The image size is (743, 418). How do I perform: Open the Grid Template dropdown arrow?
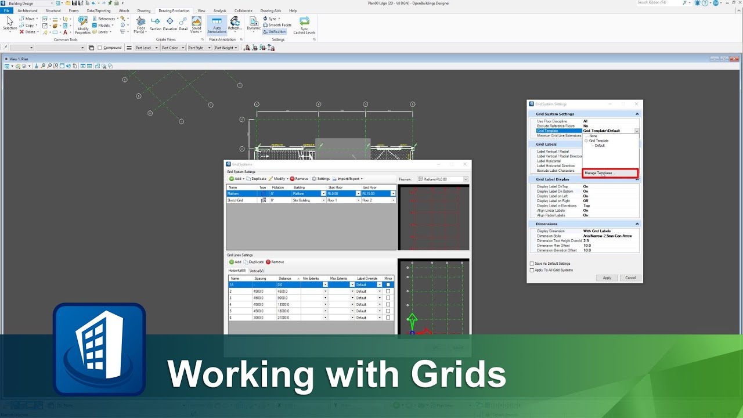[636, 131]
